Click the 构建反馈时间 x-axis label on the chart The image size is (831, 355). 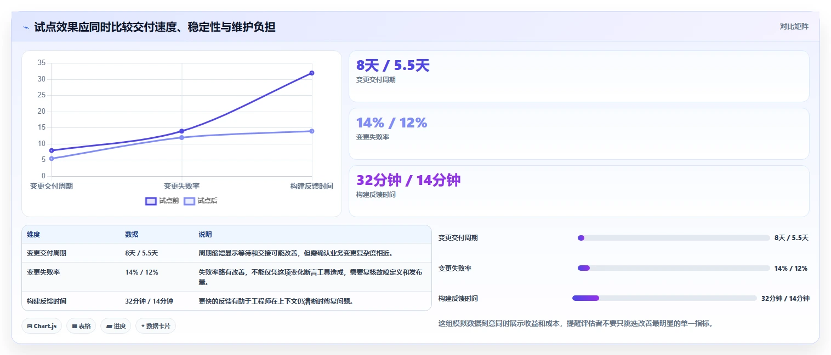coord(311,186)
